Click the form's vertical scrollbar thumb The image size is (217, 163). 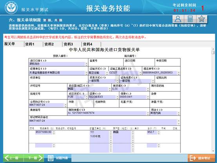point(213,53)
